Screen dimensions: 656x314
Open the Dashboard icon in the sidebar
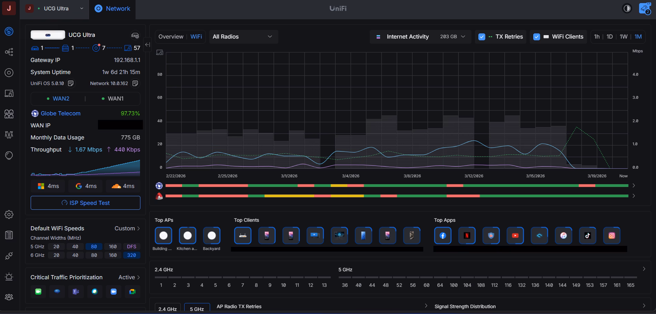9,31
